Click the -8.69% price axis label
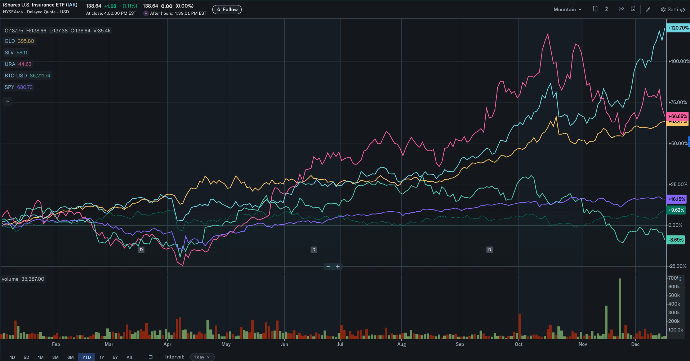Viewport: 690px width, 361px height. pyautogui.click(x=676, y=240)
